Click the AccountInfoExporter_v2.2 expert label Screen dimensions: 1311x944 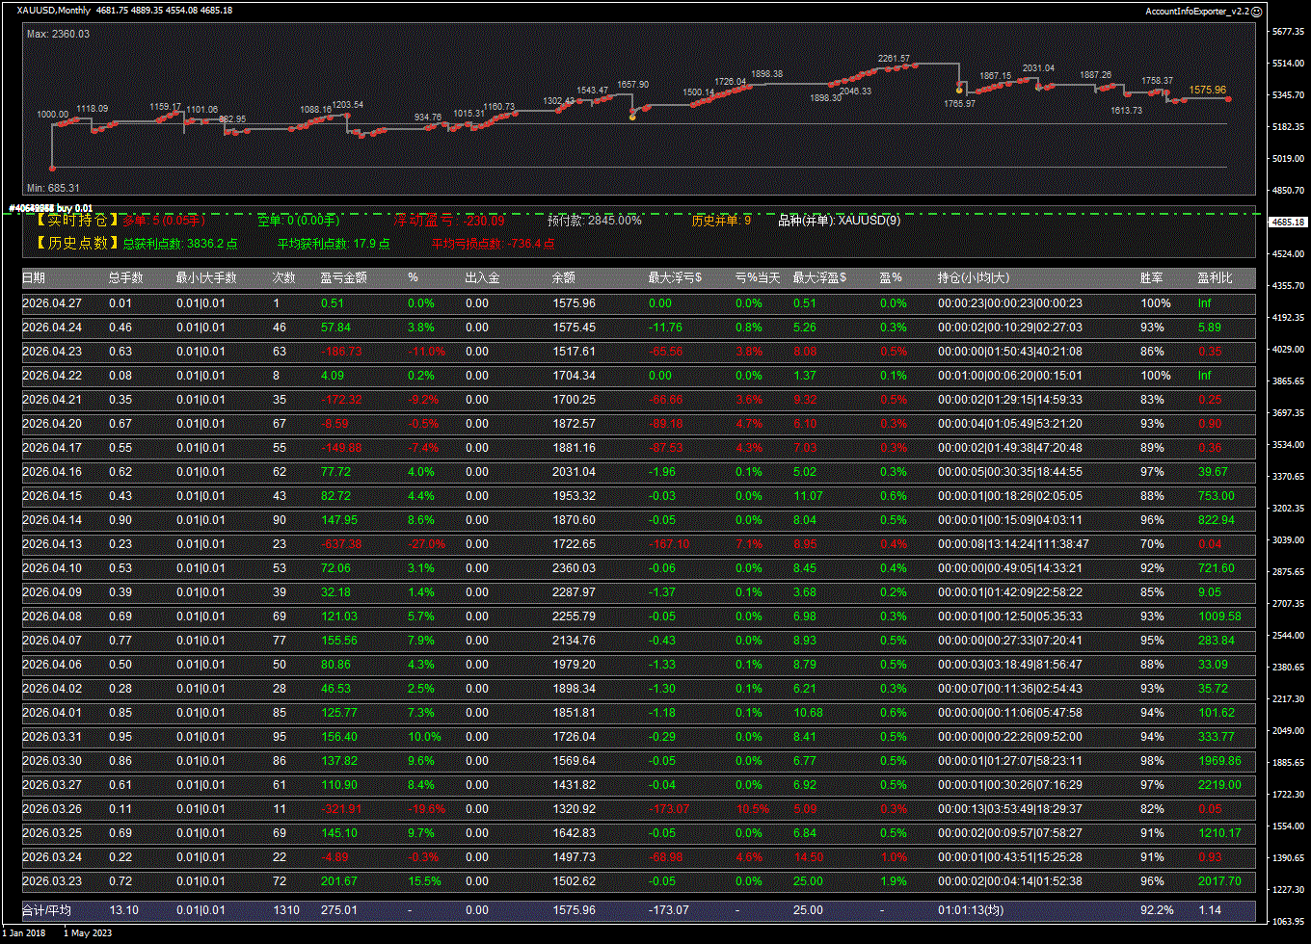[1196, 11]
